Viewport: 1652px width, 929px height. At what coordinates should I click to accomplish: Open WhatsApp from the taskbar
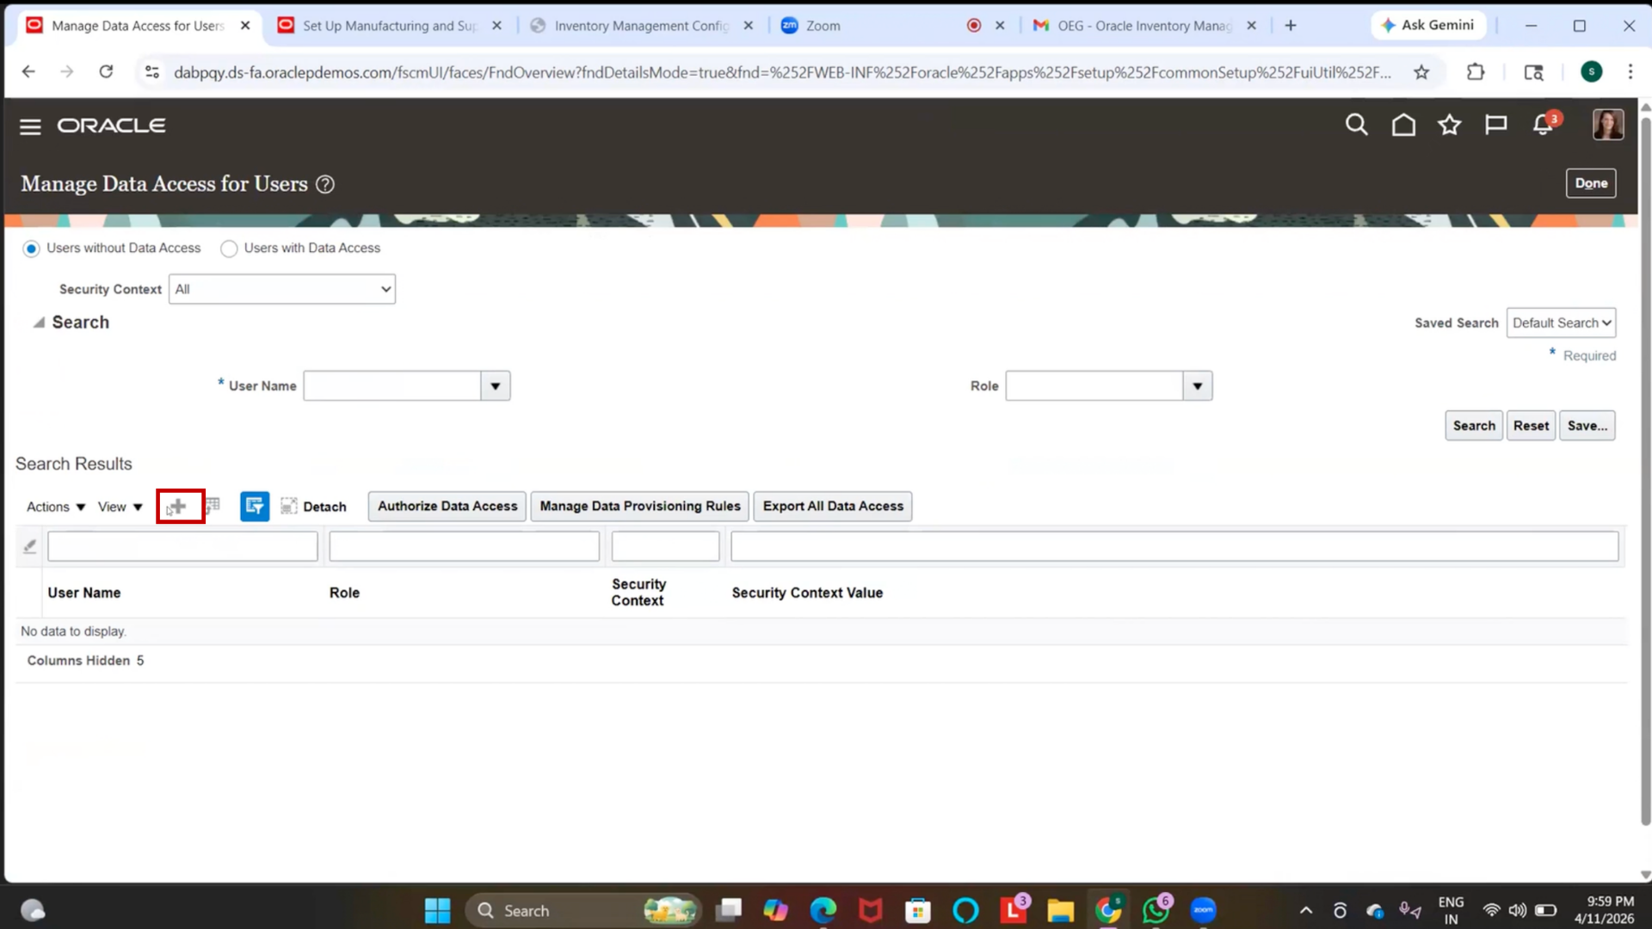(1156, 910)
